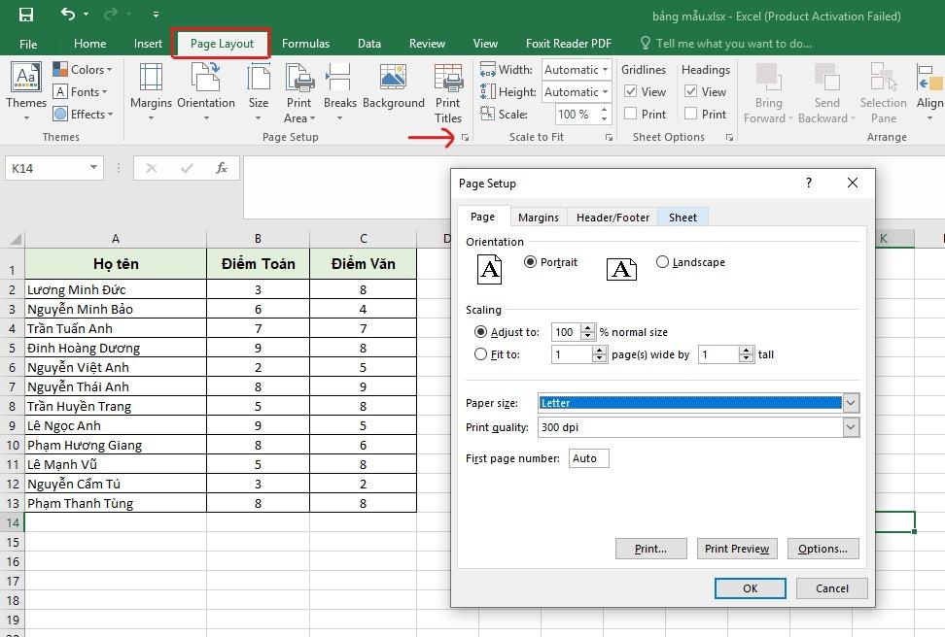Click the Background icon
Image resolution: width=945 pixels, height=637 pixels.
[x=392, y=85]
